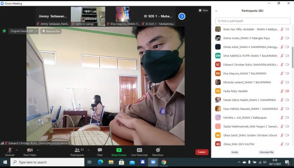Viewport: 294px width, 168px height.
Task: Enable Live Transcript
Action: [x=139, y=152]
